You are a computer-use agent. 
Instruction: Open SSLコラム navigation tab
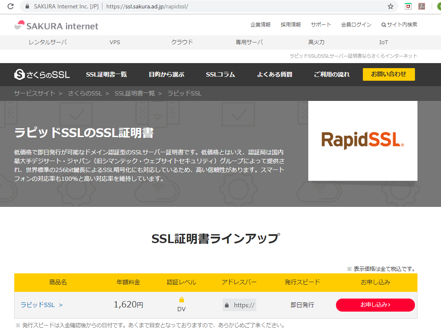220,74
